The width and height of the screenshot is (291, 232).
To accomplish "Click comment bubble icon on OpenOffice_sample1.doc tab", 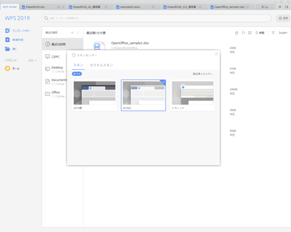I will click(247, 7).
